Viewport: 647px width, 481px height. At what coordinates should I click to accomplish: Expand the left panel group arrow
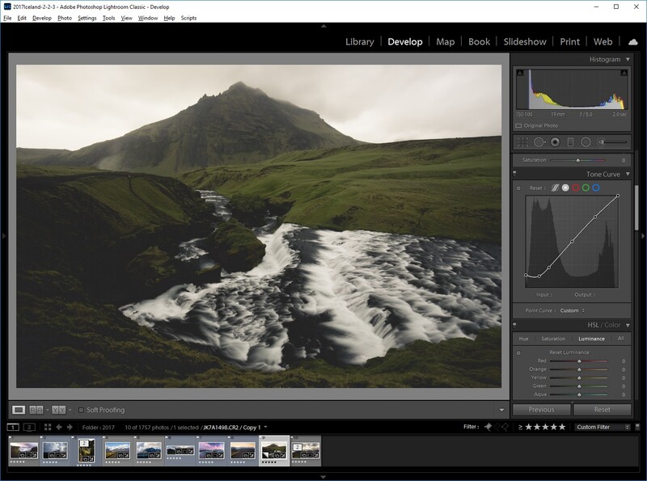coord(4,236)
